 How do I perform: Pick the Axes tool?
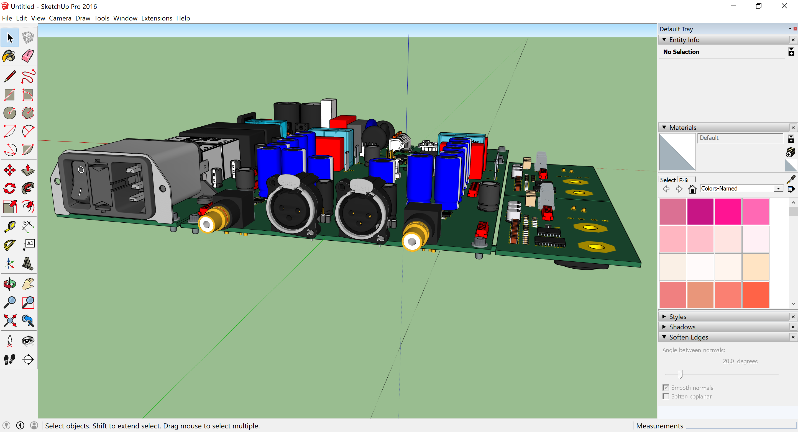pyautogui.click(x=10, y=264)
